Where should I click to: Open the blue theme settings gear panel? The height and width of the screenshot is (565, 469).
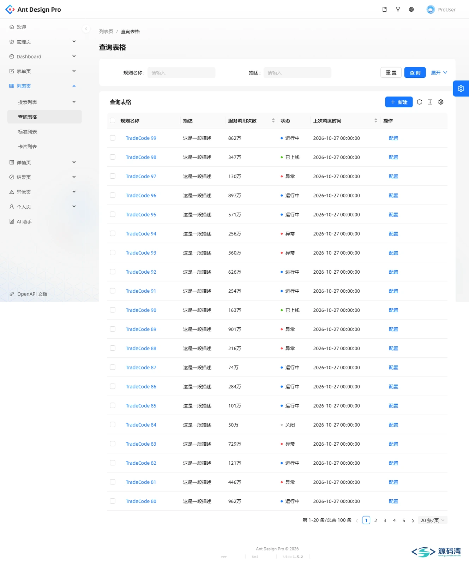pyautogui.click(x=461, y=89)
